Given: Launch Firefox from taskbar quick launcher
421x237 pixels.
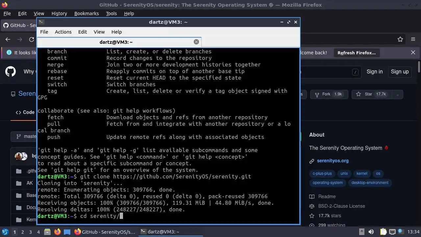Looking at the screenshot, I should pos(57,232).
